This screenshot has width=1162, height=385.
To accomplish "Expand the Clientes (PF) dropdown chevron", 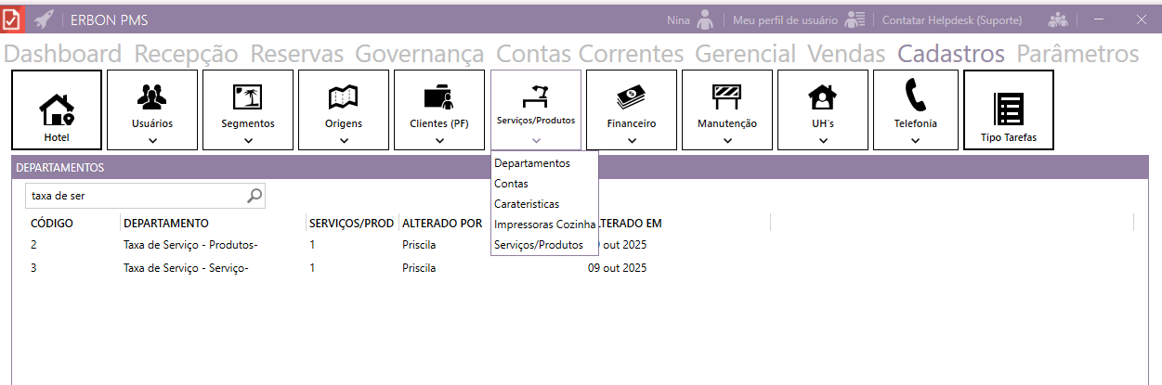I will pos(439,141).
